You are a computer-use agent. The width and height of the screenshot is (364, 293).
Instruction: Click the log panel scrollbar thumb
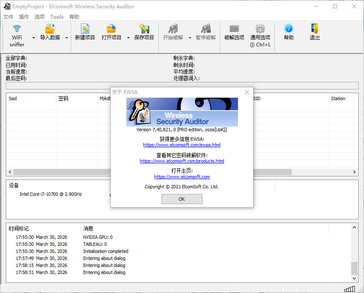[354, 268]
